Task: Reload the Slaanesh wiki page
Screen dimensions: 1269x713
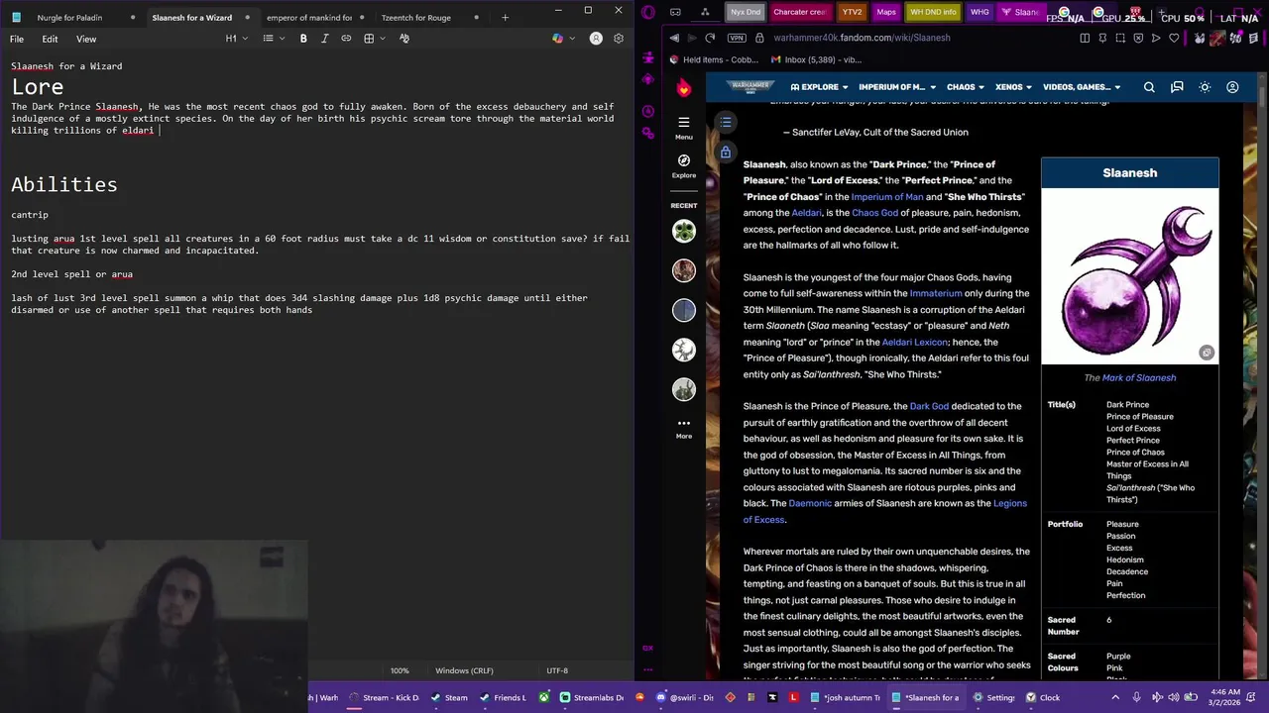Action: coord(710,38)
